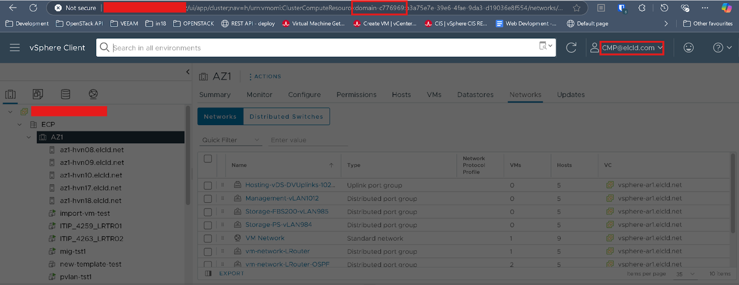Open the Datastores tab

pyautogui.click(x=475, y=95)
